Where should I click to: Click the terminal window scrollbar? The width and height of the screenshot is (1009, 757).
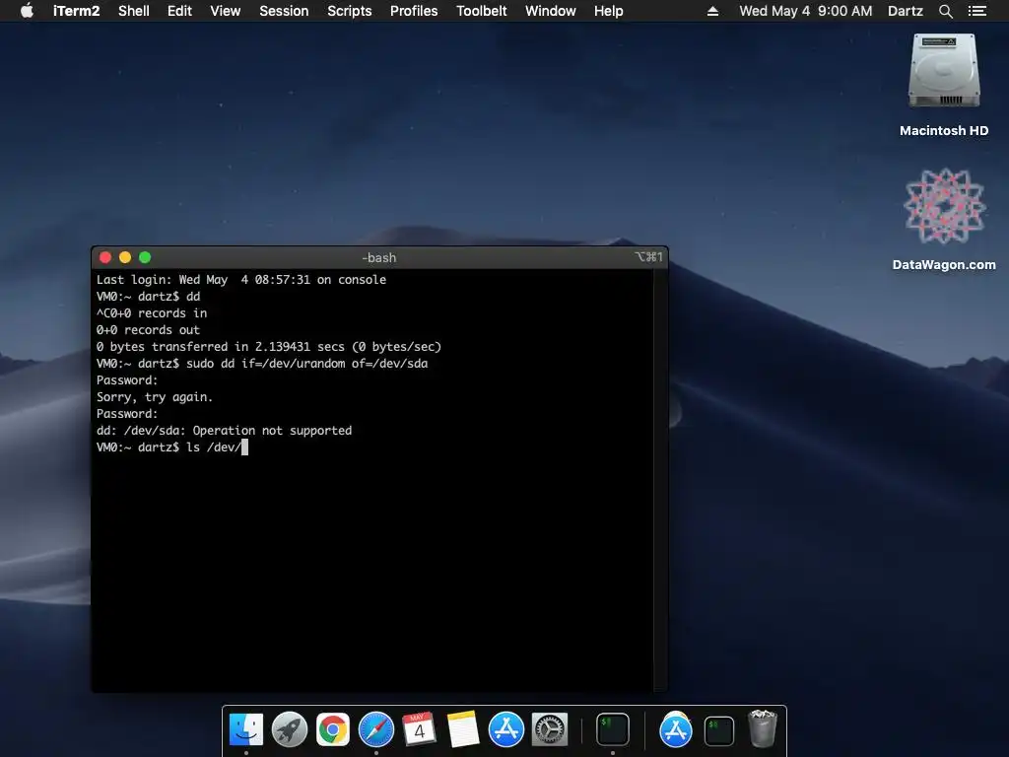tap(660, 480)
